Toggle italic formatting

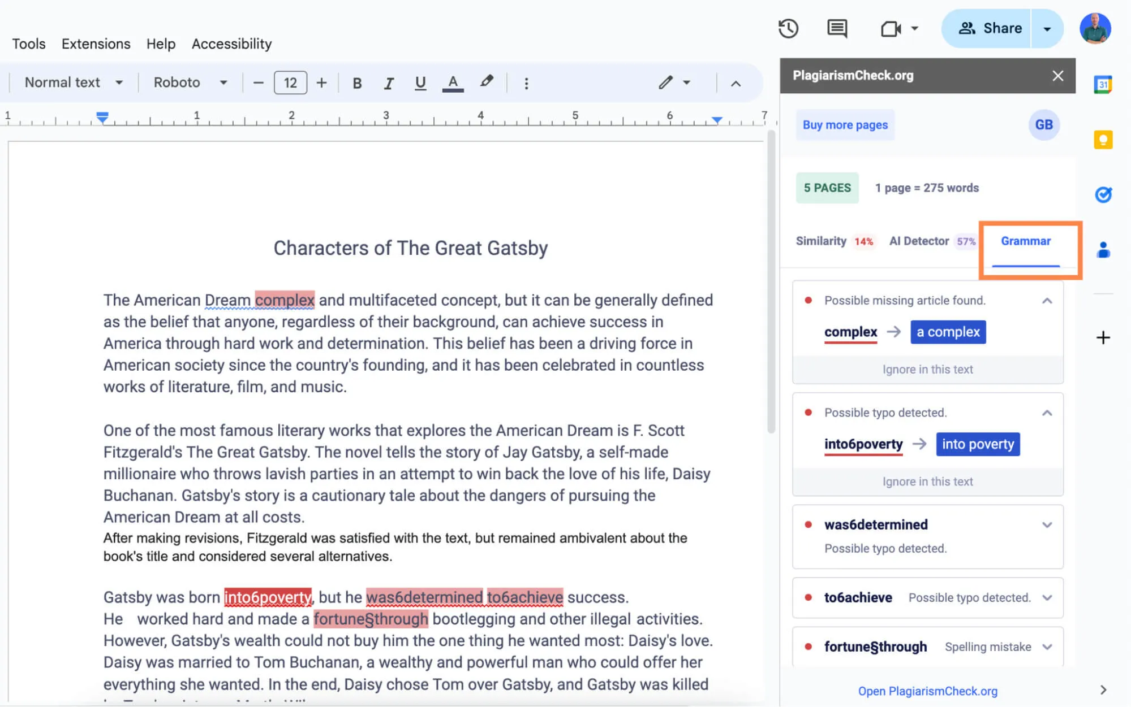pos(389,83)
